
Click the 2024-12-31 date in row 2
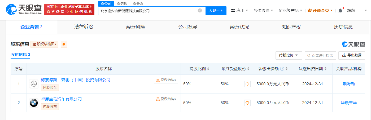click(x=312, y=103)
